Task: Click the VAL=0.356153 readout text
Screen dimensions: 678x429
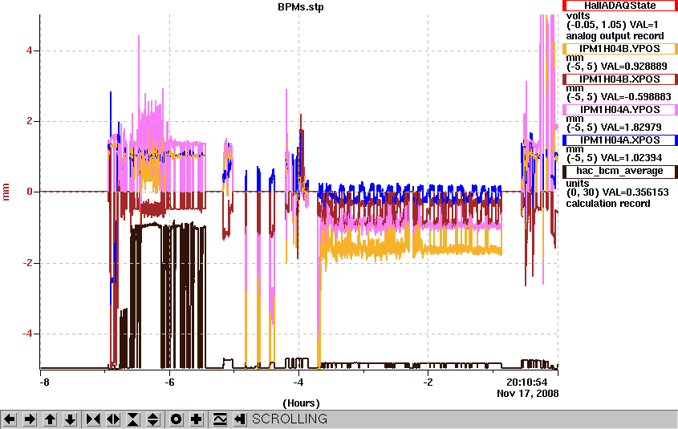Action: [x=634, y=192]
